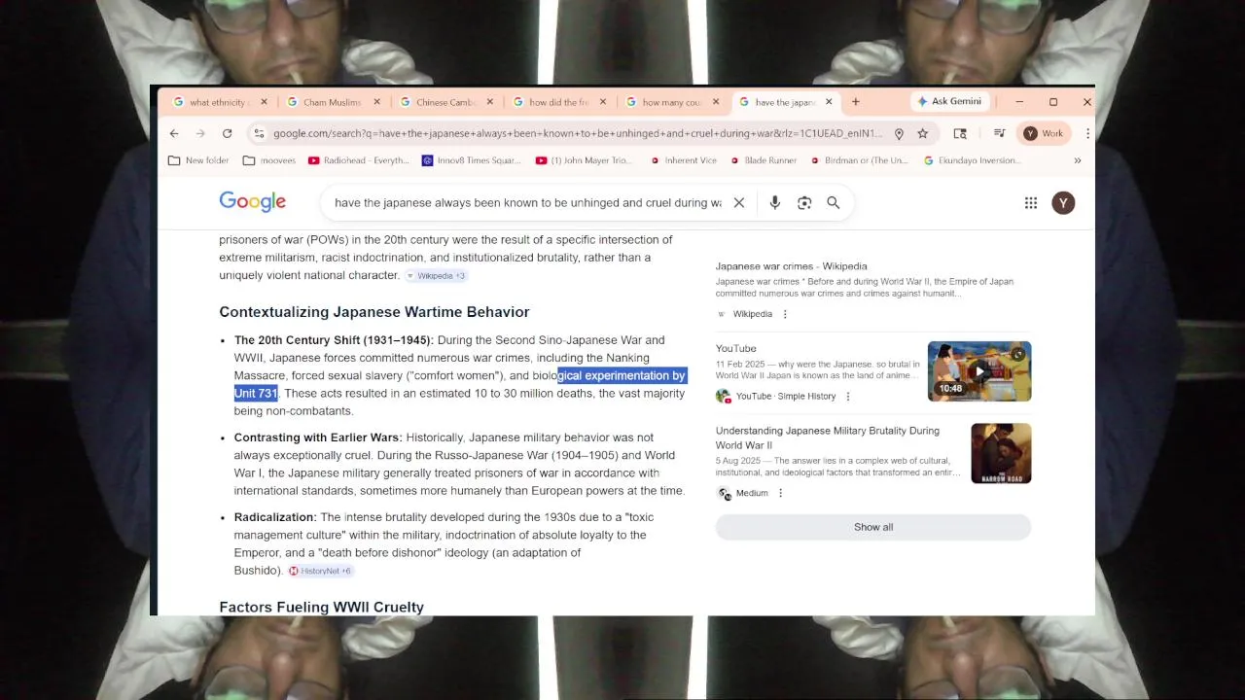The width and height of the screenshot is (1245, 700).
Task: Click the 'Ask Gemini' button
Action: pyautogui.click(x=948, y=101)
